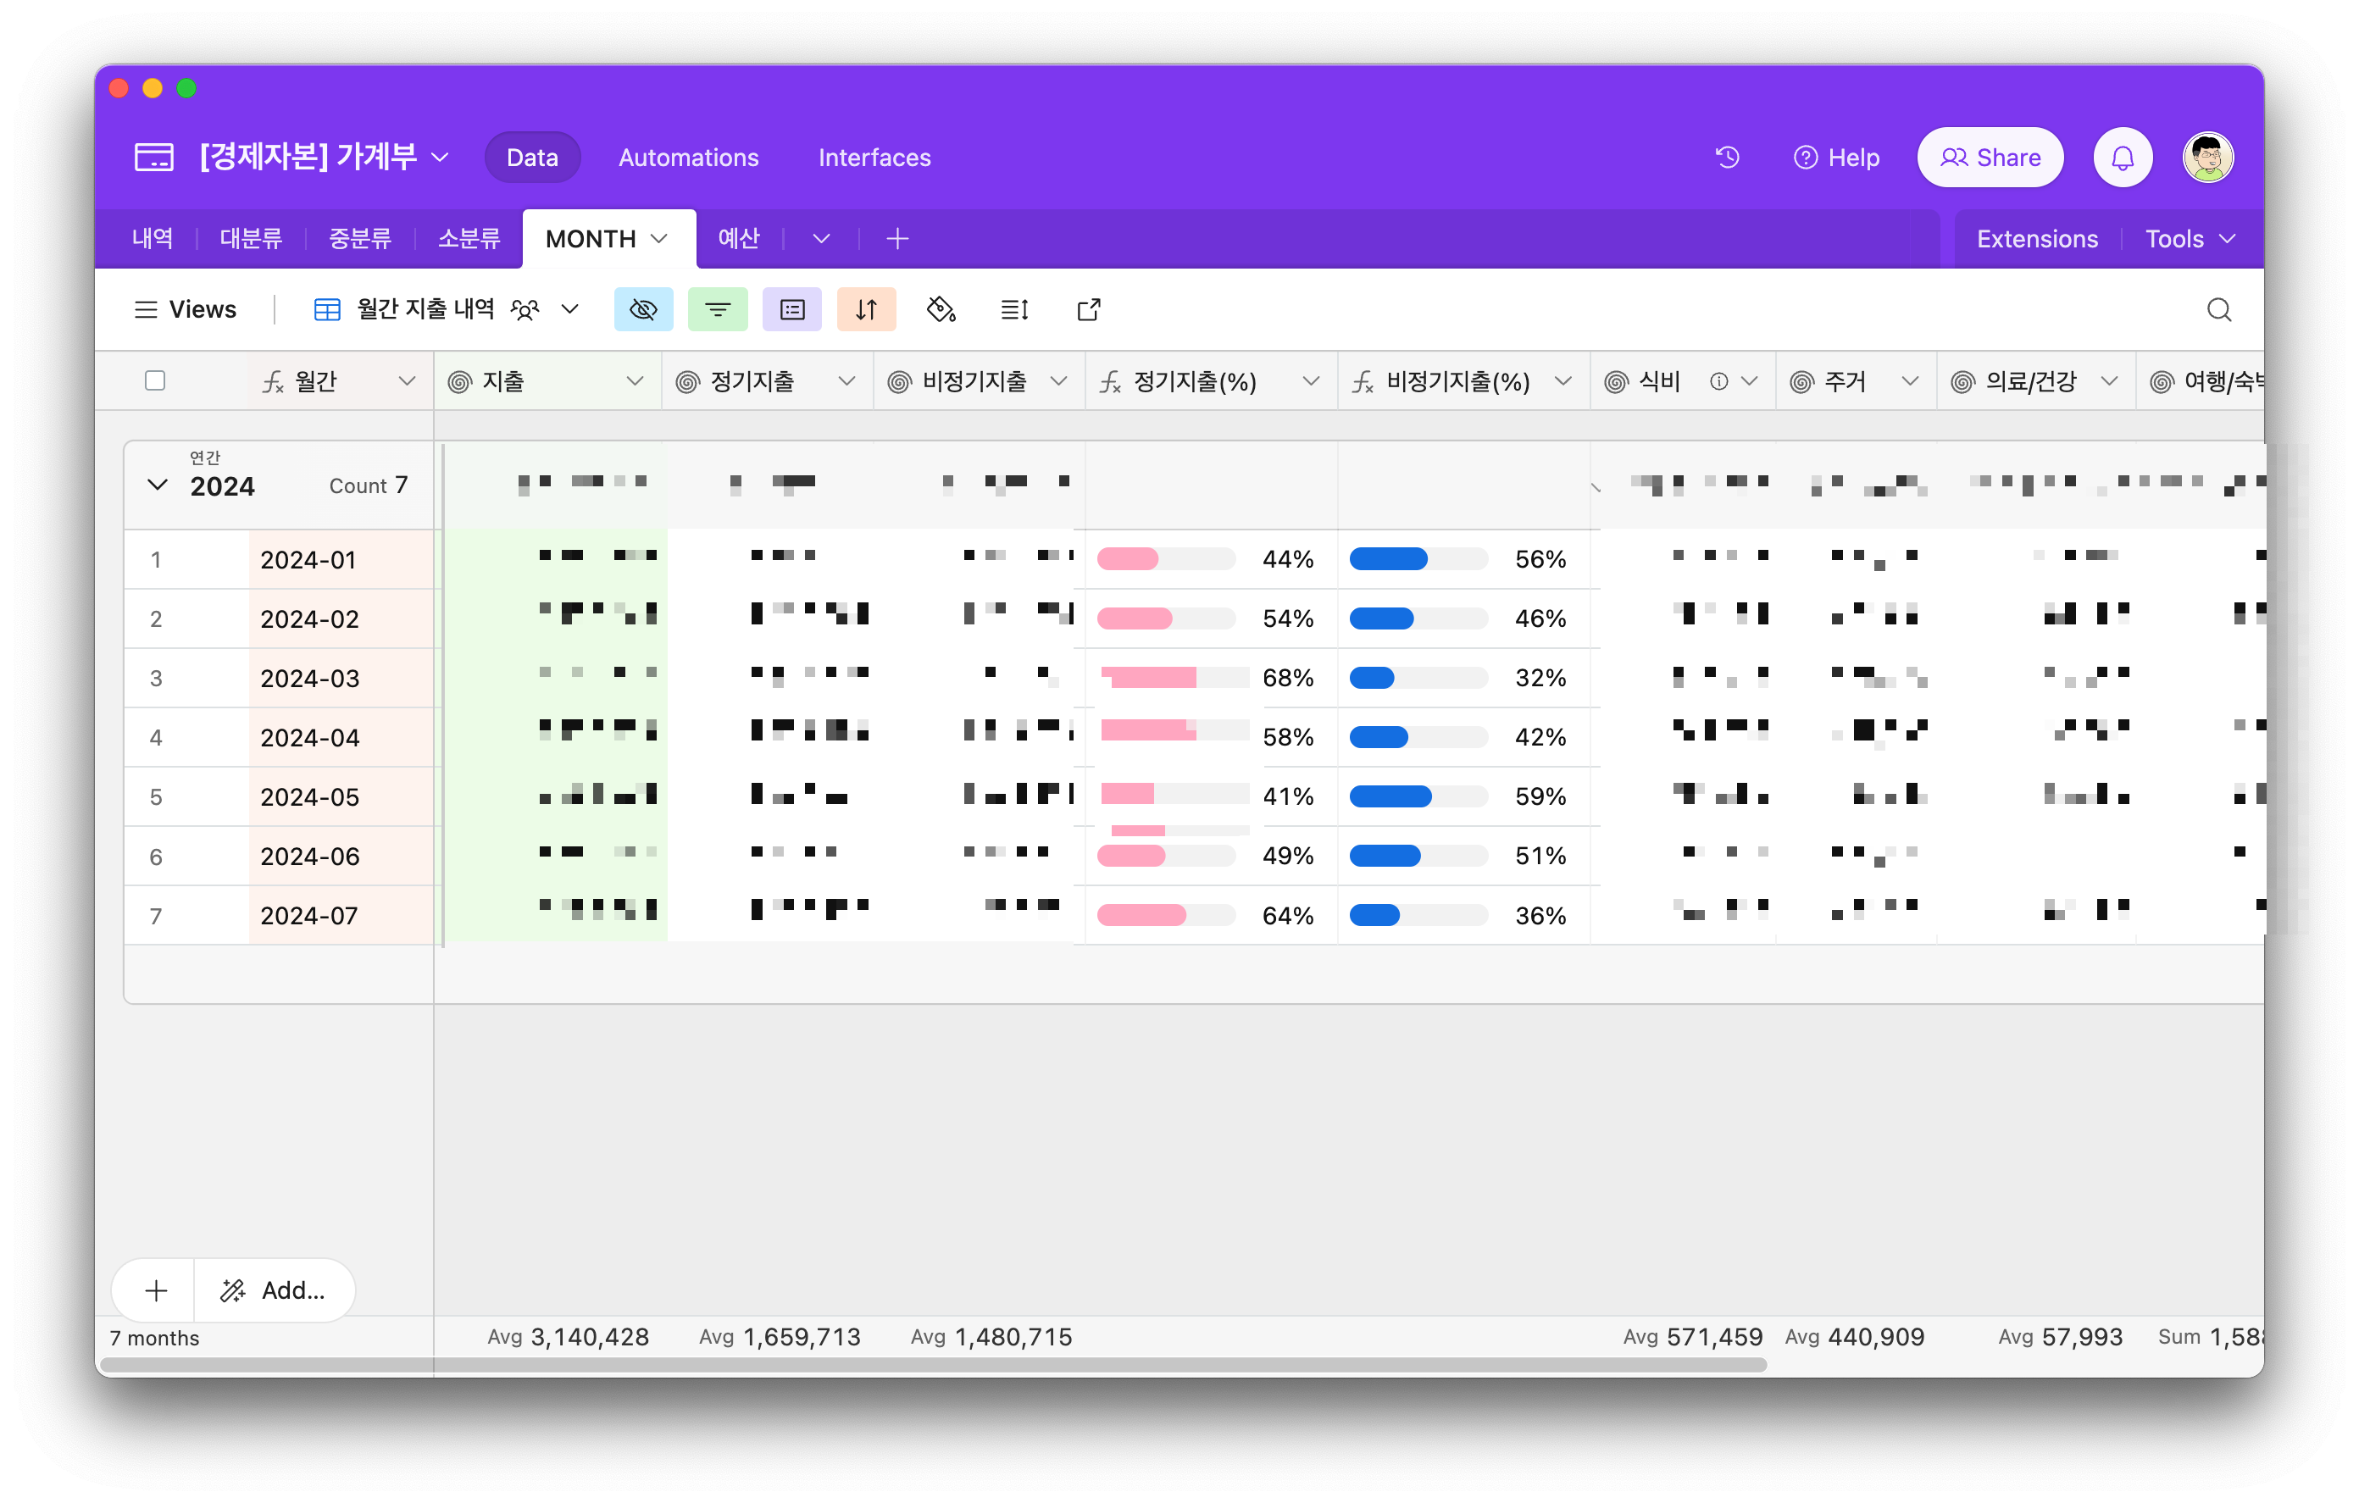The width and height of the screenshot is (2359, 1503).
Task: Click the group records icon
Action: pos(791,309)
